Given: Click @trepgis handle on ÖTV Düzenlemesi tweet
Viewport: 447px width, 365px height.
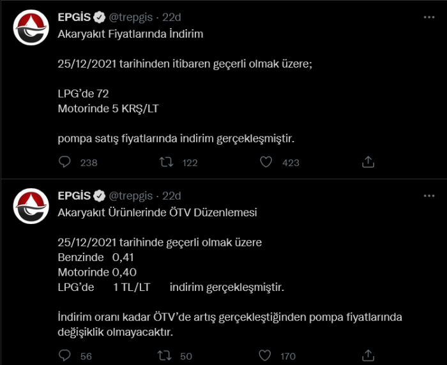Looking at the screenshot, I should coord(131,196).
